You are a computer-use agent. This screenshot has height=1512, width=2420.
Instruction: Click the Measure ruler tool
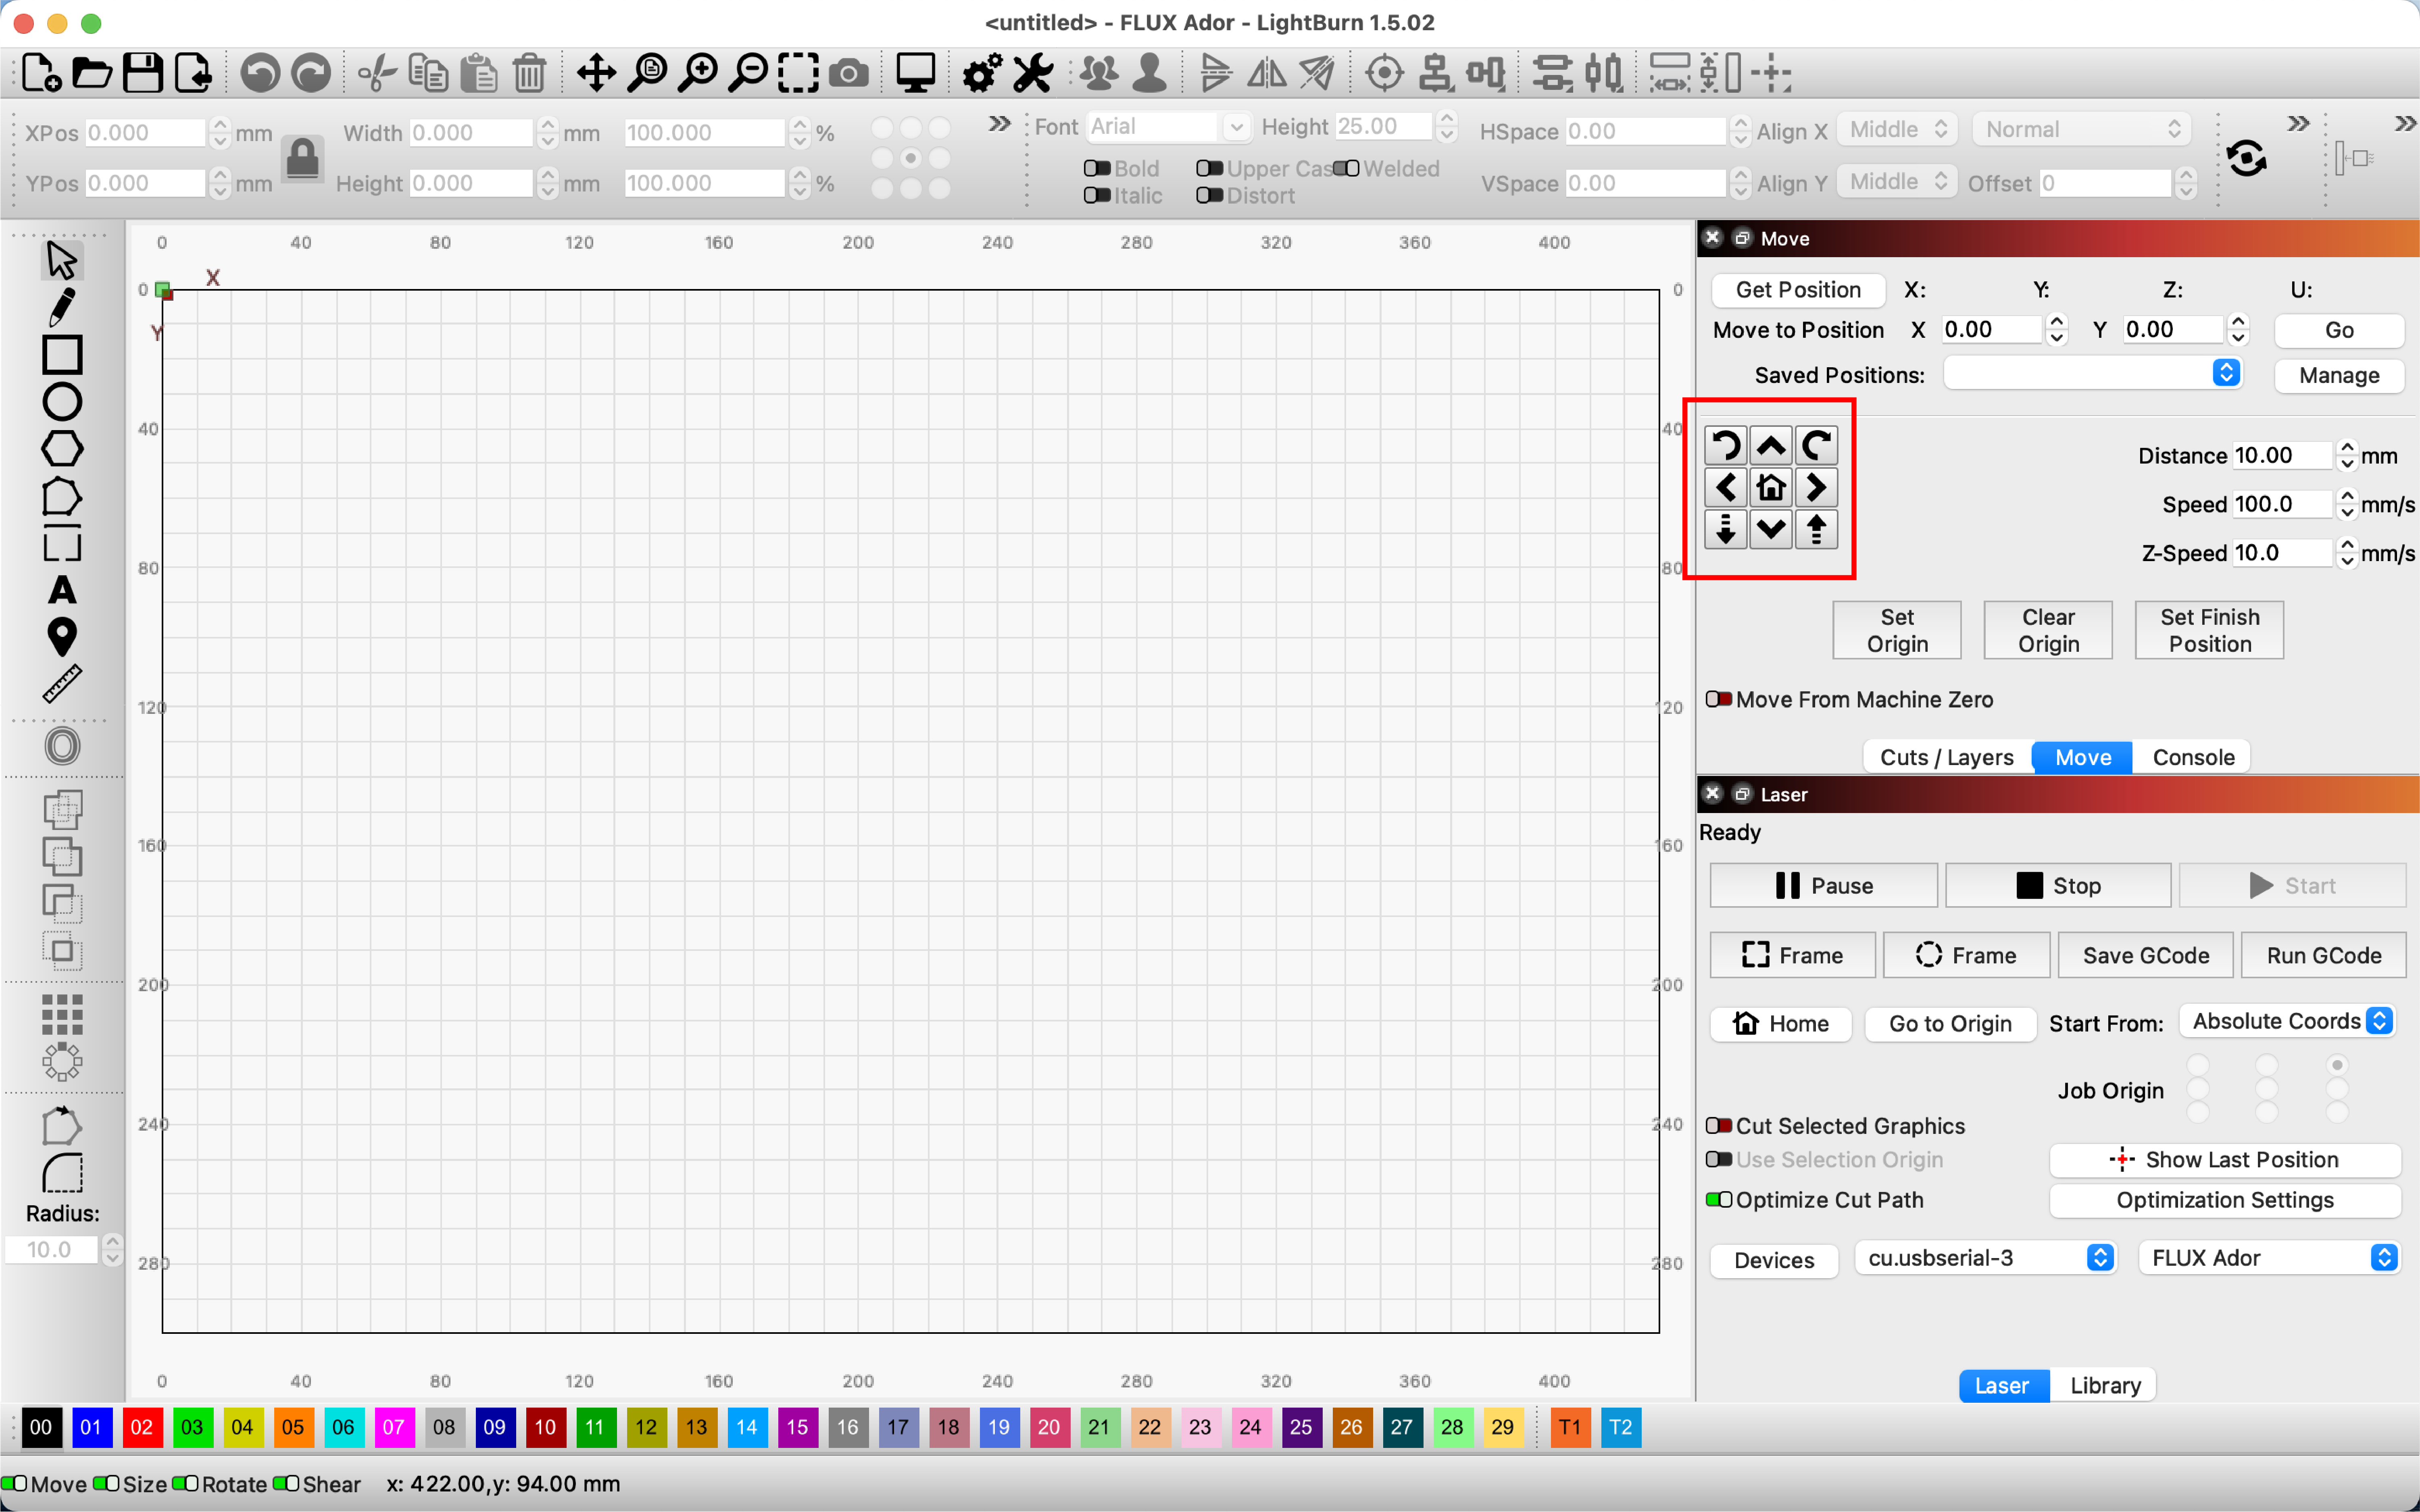[x=62, y=684]
